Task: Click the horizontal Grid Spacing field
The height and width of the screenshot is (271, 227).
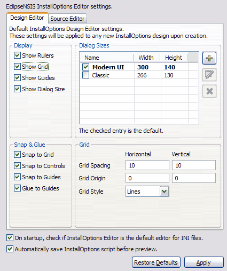Action: [x=147, y=165]
